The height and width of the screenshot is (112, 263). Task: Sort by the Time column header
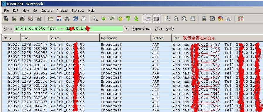34,38
